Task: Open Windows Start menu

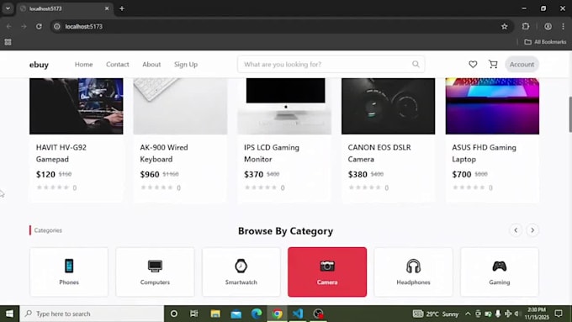Action: pyautogui.click(x=9, y=314)
